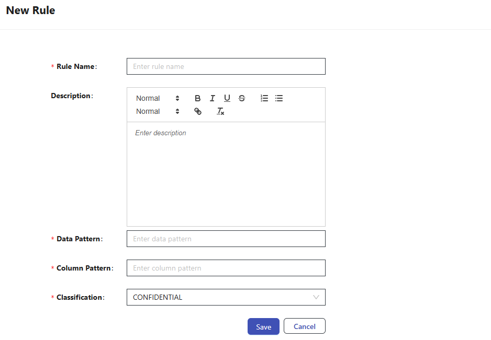Click the insert link icon
This screenshot has height=340, width=491.
pos(198,111)
